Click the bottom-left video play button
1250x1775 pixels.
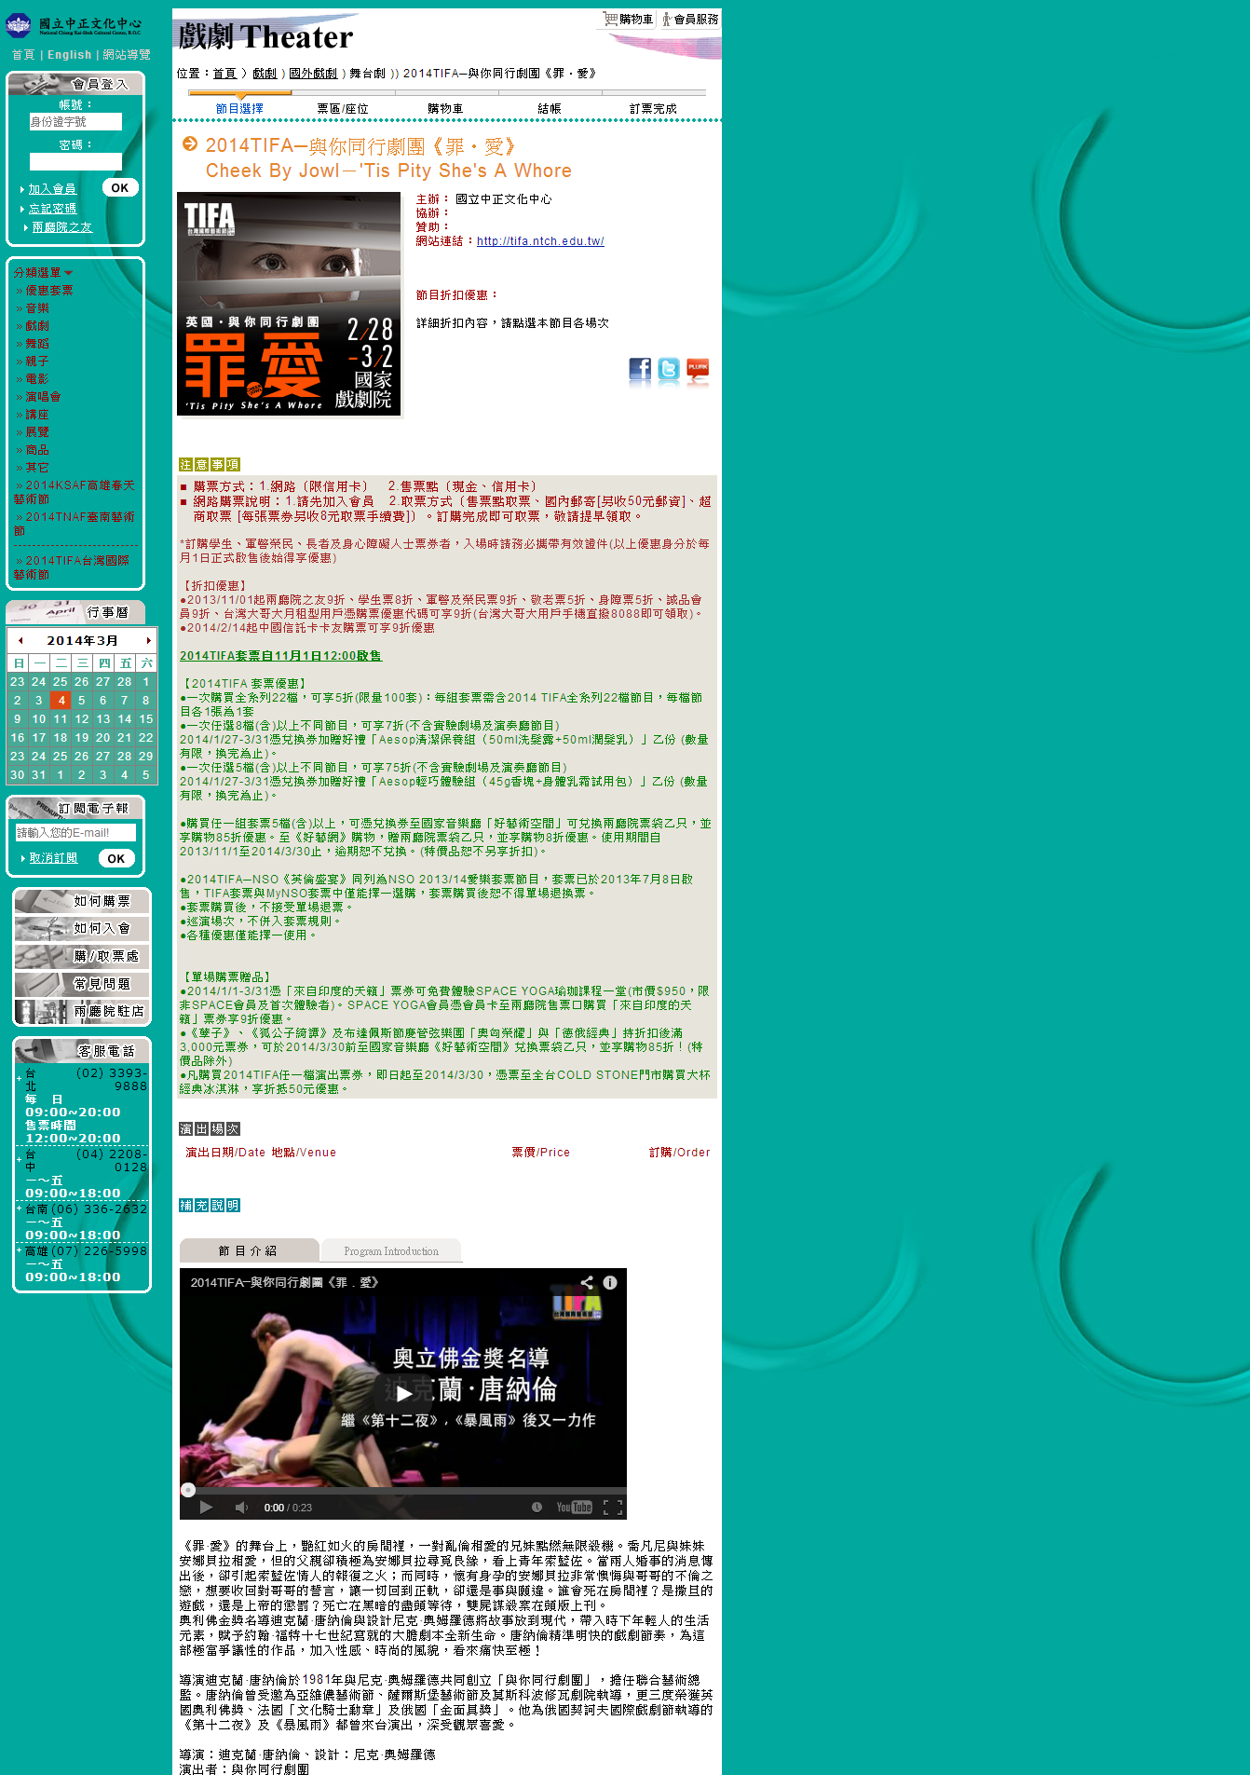[x=206, y=1507]
